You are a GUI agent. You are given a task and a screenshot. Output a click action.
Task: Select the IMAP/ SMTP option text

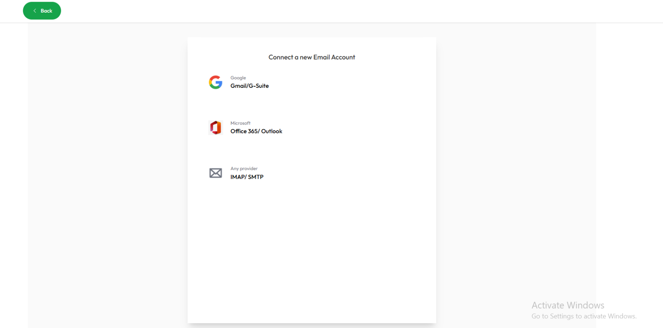click(x=247, y=177)
